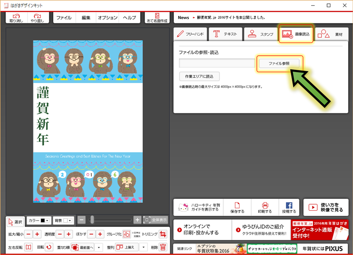Click the save (保存する) file icon
This screenshot has height=255, width=353.
coord(237,207)
